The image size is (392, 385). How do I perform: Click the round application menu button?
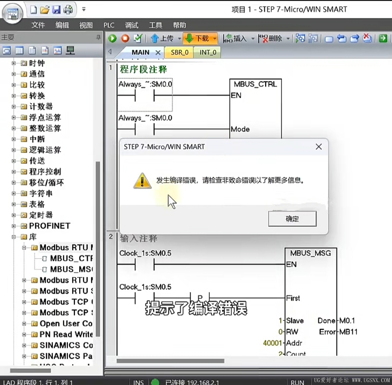click(12, 13)
